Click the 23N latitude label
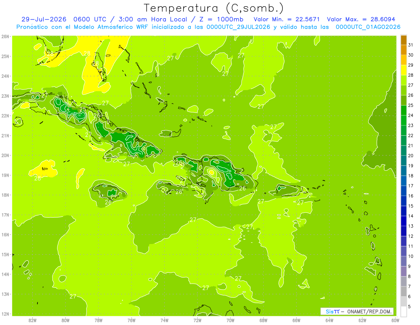The image size is (420, 325). 5,96
